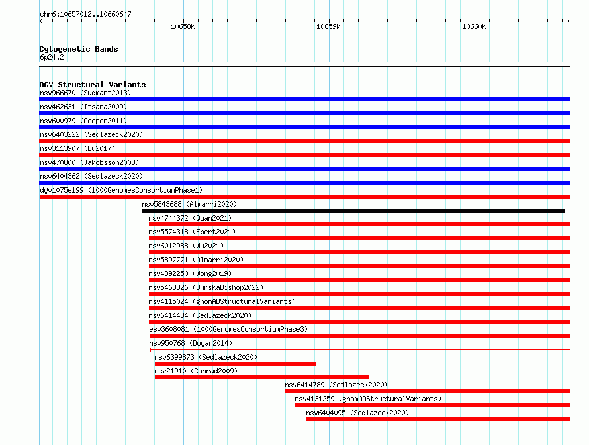The width and height of the screenshot is (589, 445).
Task: Open nsv4392250 (Wong2019) label
Action: click(x=190, y=273)
